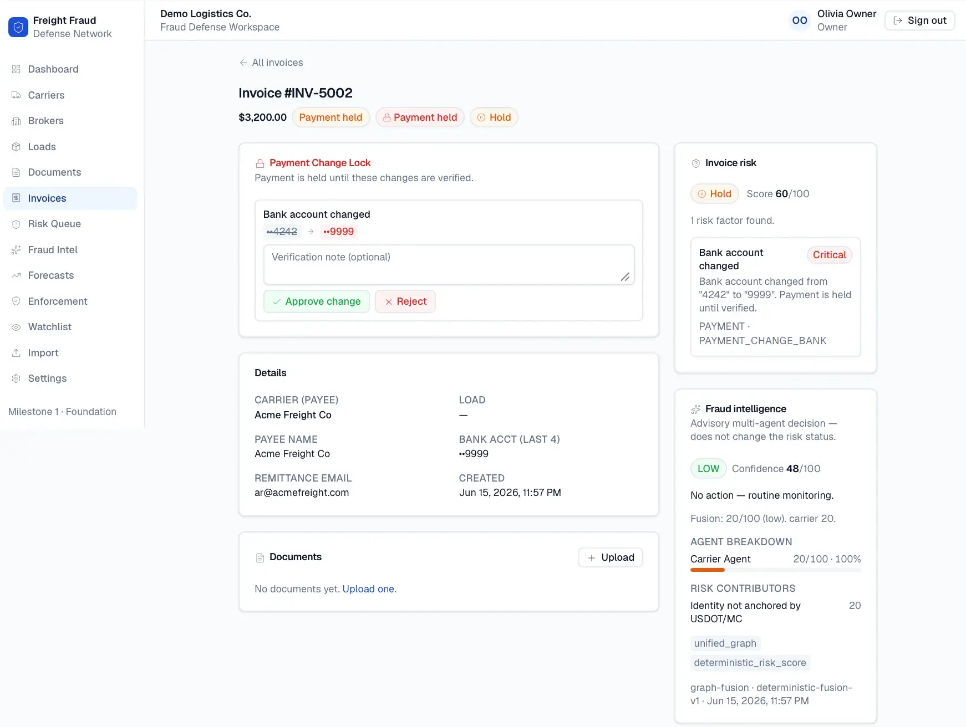The width and height of the screenshot is (966, 727).
Task: Click the $3,200.00 invoice amount
Action: [262, 117]
